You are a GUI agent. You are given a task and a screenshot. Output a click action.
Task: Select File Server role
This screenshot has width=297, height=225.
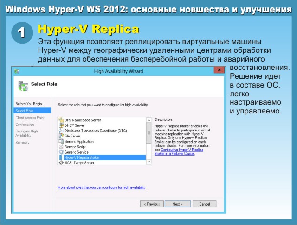click(72, 136)
